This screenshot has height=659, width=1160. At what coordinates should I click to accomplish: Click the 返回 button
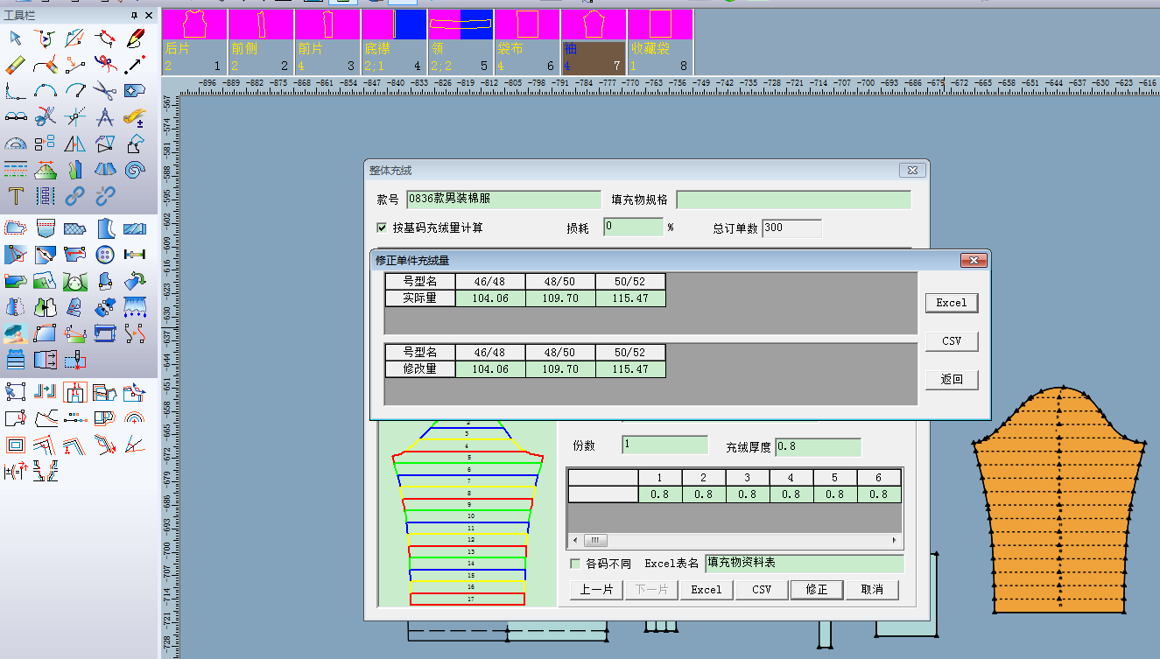pos(952,379)
